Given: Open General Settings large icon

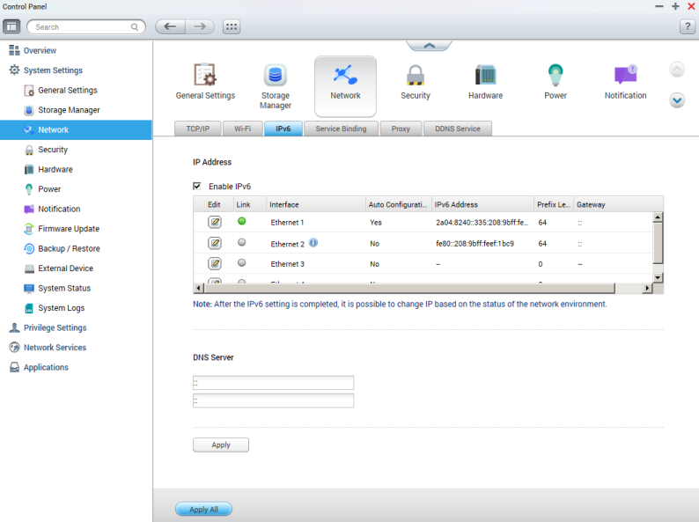Looking at the screenshot, I should coord(205,82).
